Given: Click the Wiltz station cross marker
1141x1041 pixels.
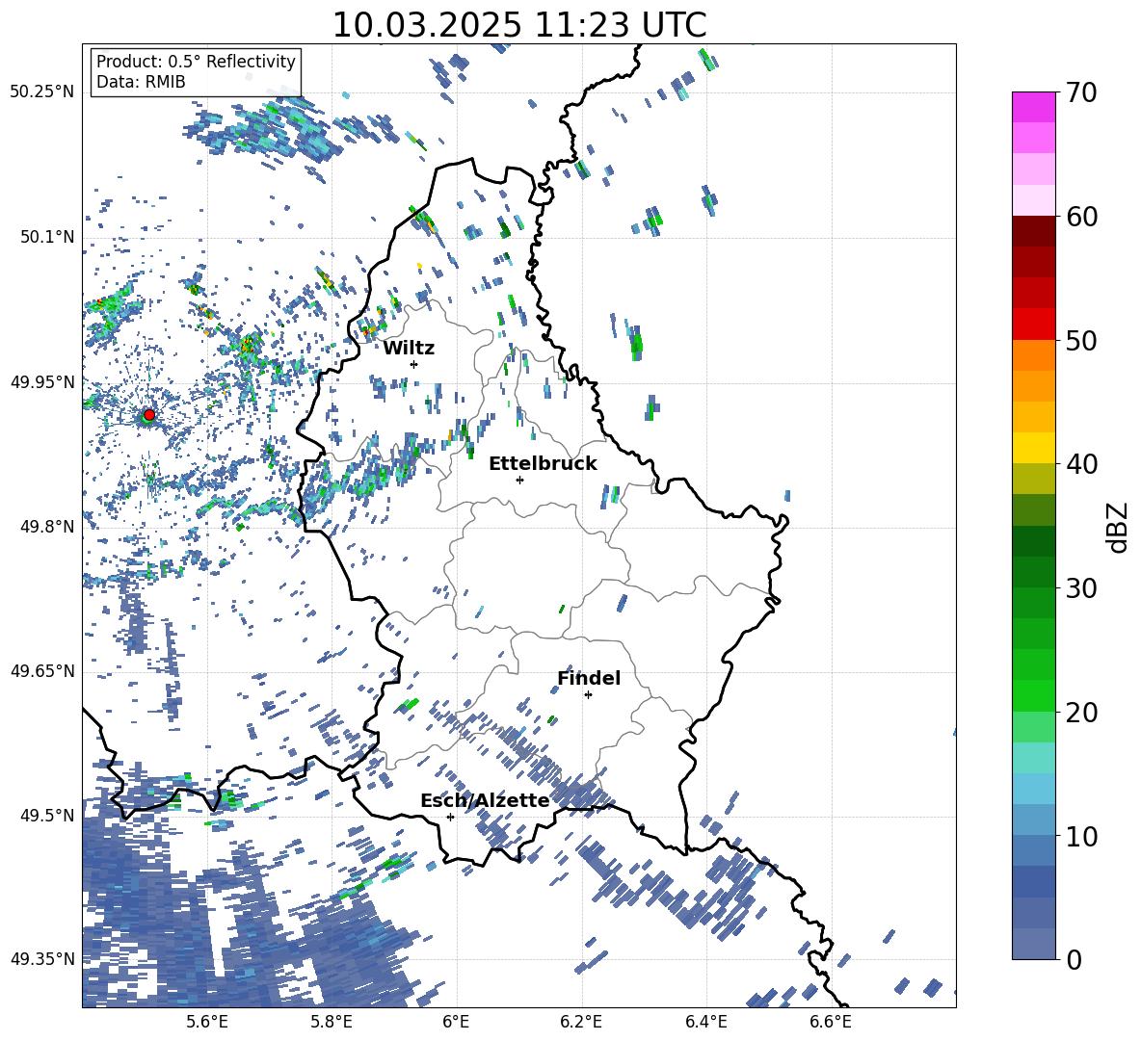Looking at the screenshot, I should click(x=414, y=364).
